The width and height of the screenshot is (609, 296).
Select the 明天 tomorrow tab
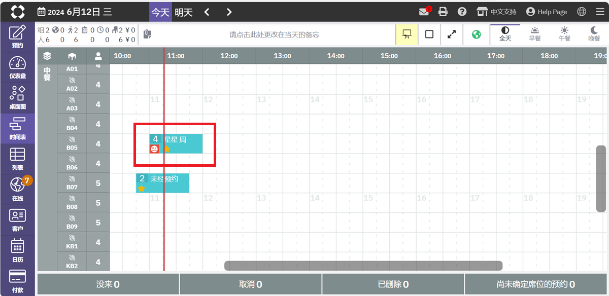[184, 12]
